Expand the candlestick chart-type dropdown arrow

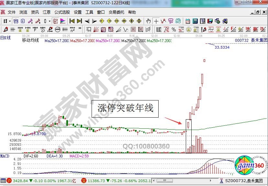tap(49, 21)
